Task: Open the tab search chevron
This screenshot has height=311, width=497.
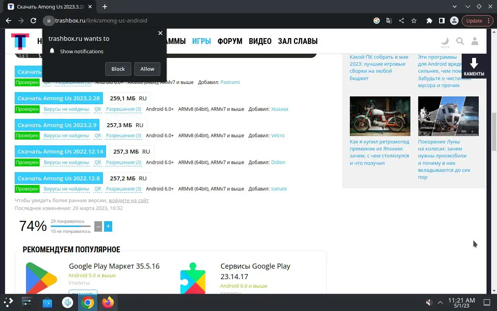Action: tap(455, 7)
